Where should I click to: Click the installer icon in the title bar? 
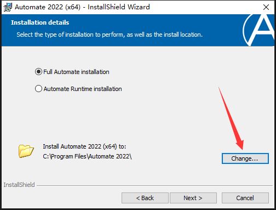coord(8,7)
